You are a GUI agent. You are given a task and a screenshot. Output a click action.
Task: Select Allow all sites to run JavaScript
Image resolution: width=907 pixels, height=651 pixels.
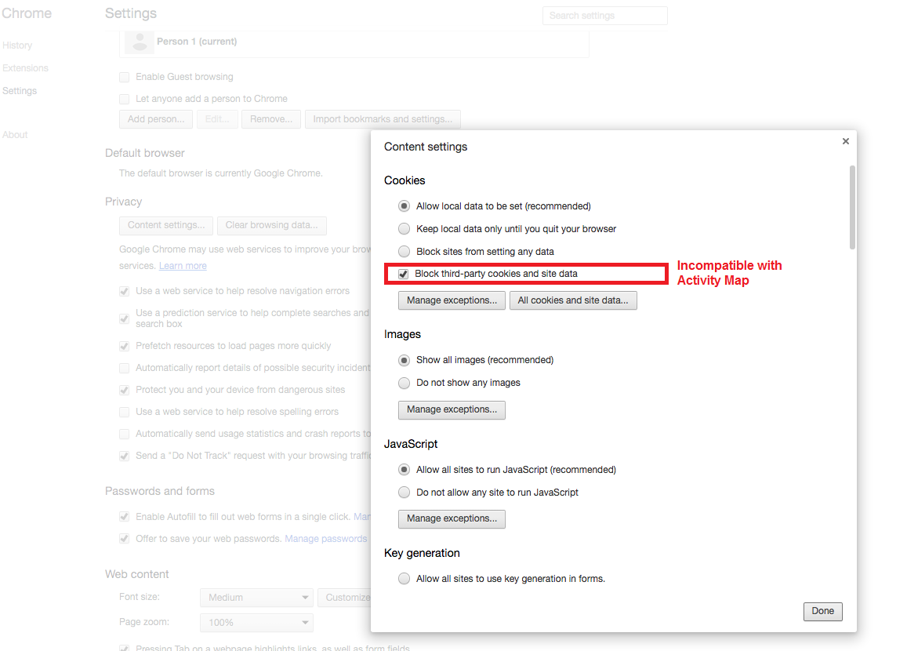click(x=404, y=469)
